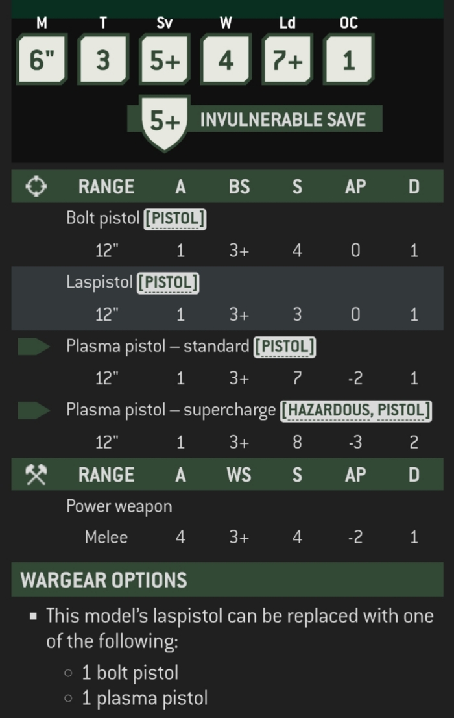This screenshot has height=718, width=454.
Task: Open PISTOL keyword on Bolt pistol
Action: [x=175, y=219]
